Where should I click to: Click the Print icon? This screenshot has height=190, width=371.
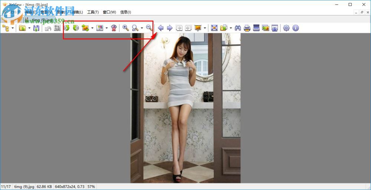pyautogui.click(x=247, y=28)
